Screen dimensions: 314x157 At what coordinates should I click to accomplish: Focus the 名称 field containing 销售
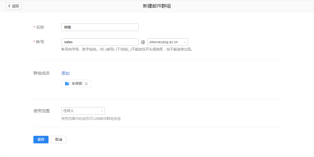click(x=100, y=27)
